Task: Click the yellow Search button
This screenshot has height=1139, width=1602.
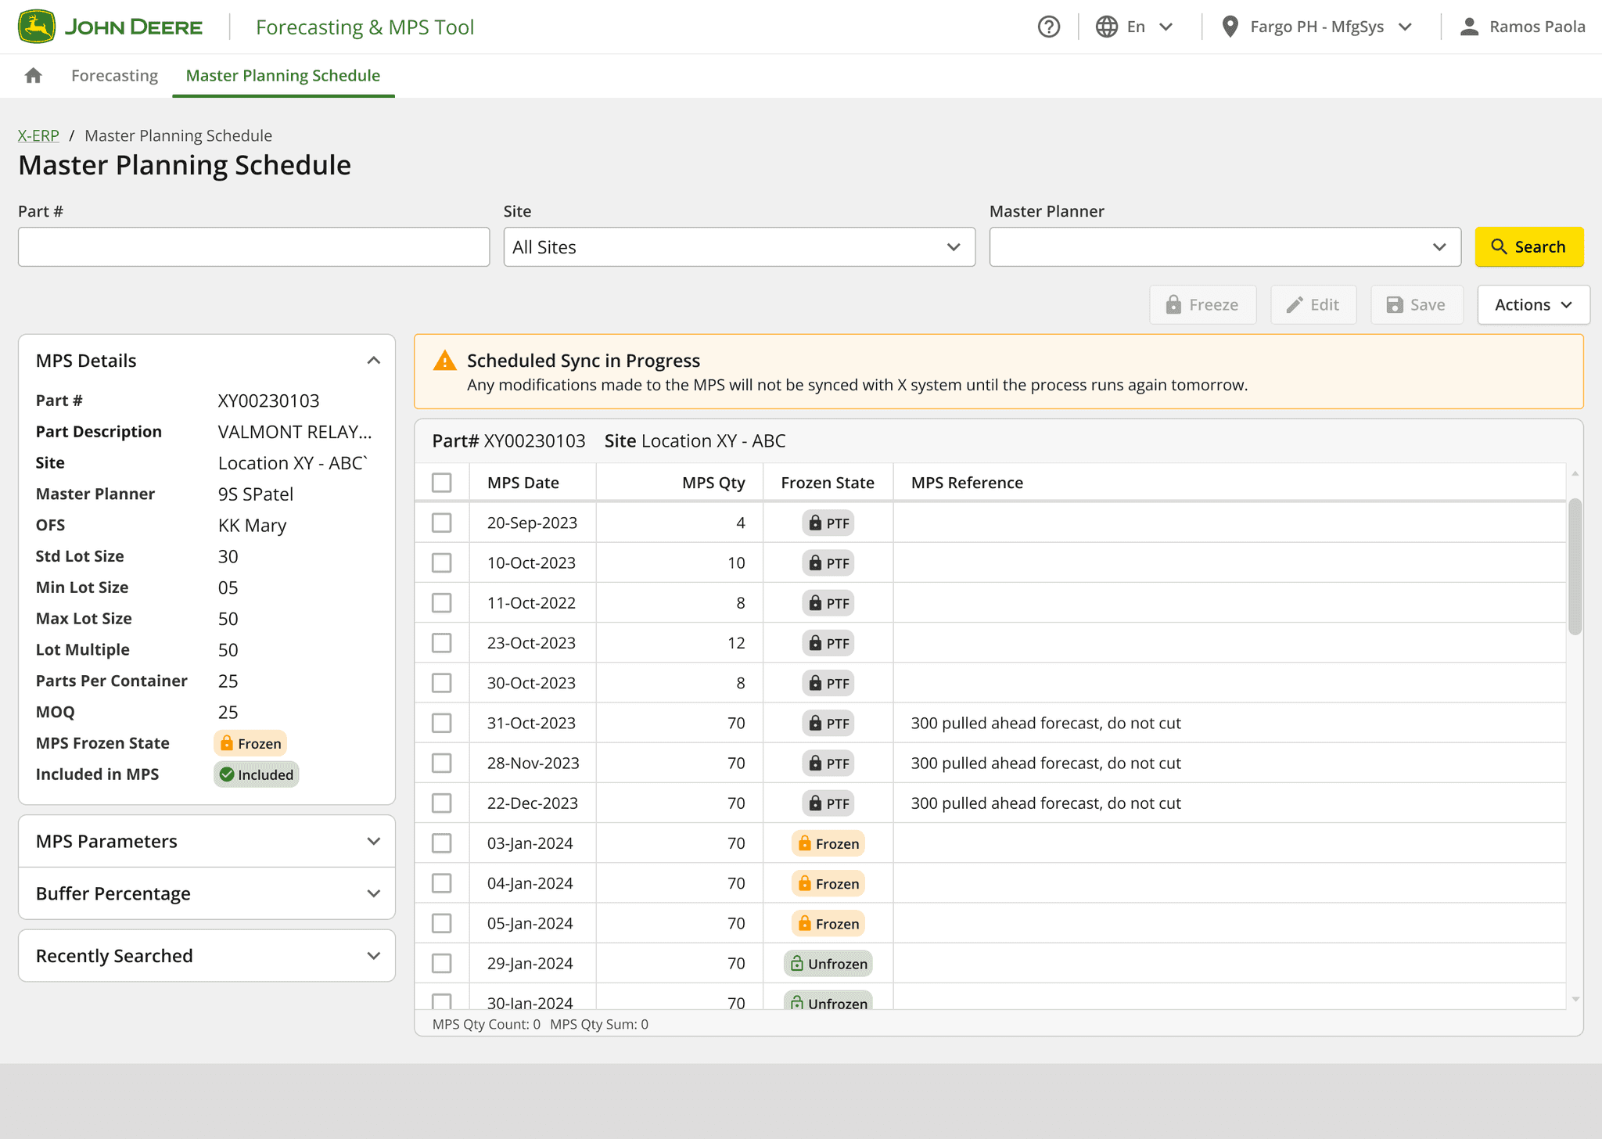Action: (1528, 247)
